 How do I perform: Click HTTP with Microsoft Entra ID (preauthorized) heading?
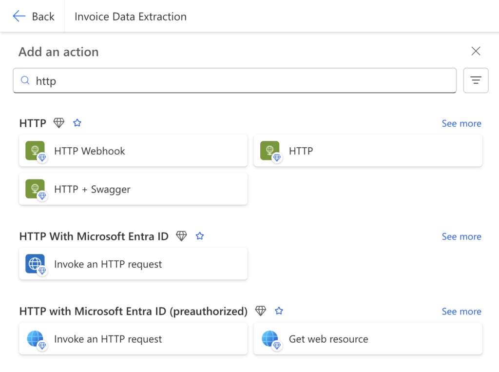point(134,311)
